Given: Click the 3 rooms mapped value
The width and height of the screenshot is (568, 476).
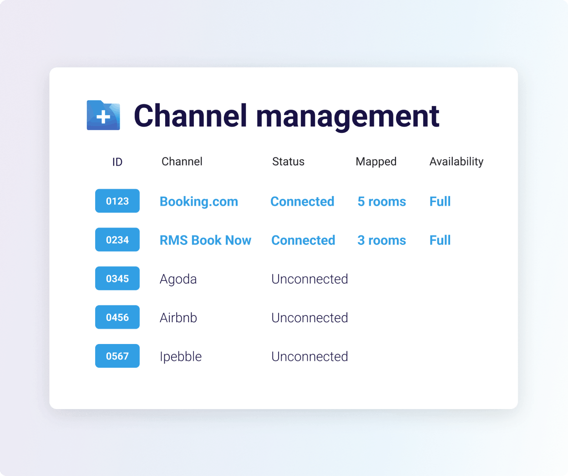Looking at the screenshot, I should tap(382, 240).
